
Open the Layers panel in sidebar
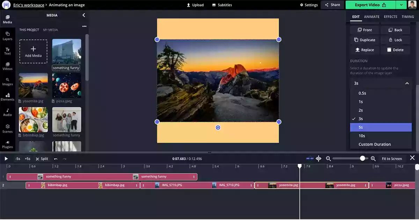coord(7,36)
